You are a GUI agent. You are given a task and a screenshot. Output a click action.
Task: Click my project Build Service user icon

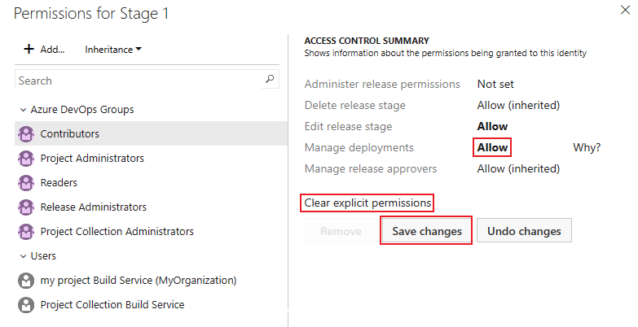[x=25, y=280]
